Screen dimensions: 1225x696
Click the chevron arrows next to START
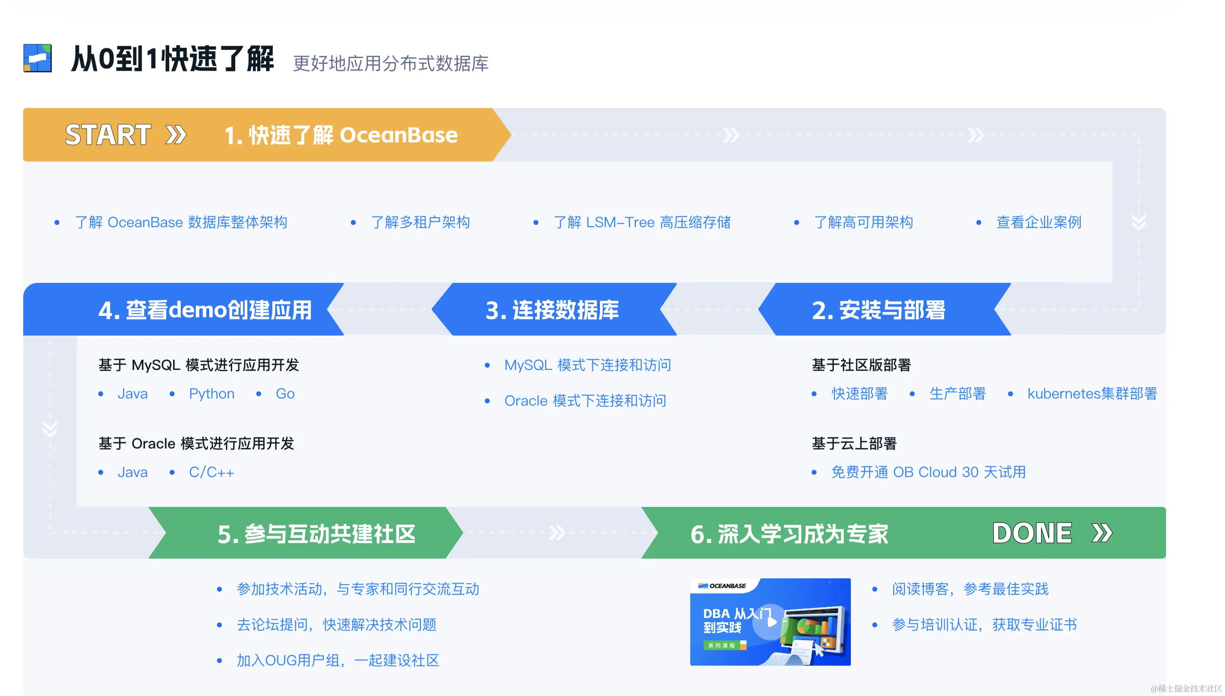click(x=175, y=135)
